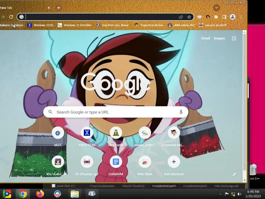
Task: Open the you are an idiot bookmark
Action: point(213,25)
